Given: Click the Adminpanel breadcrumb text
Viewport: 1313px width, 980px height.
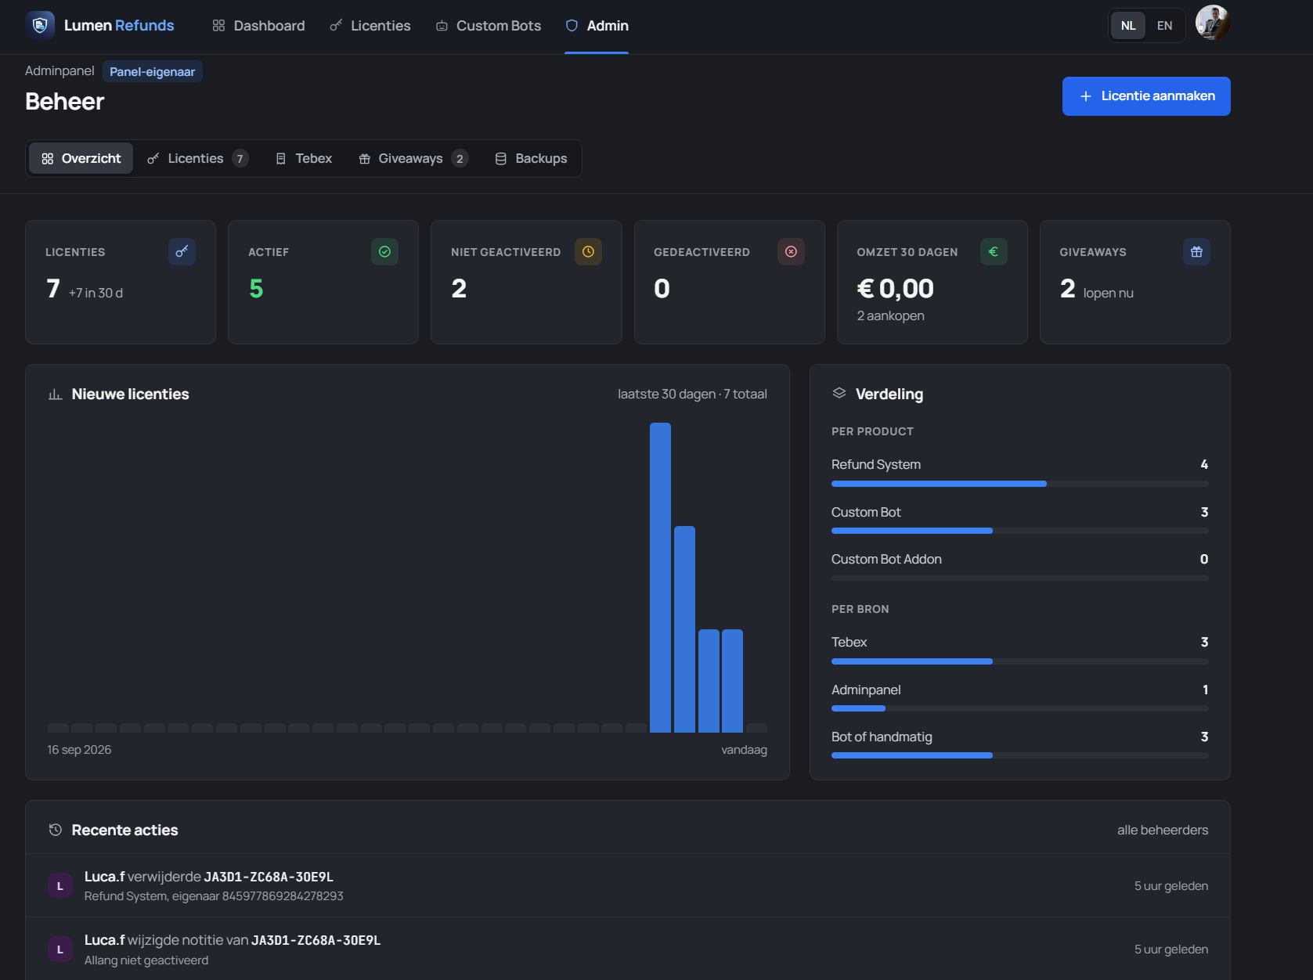Looking at the screenshot, I should coord(60,70).
